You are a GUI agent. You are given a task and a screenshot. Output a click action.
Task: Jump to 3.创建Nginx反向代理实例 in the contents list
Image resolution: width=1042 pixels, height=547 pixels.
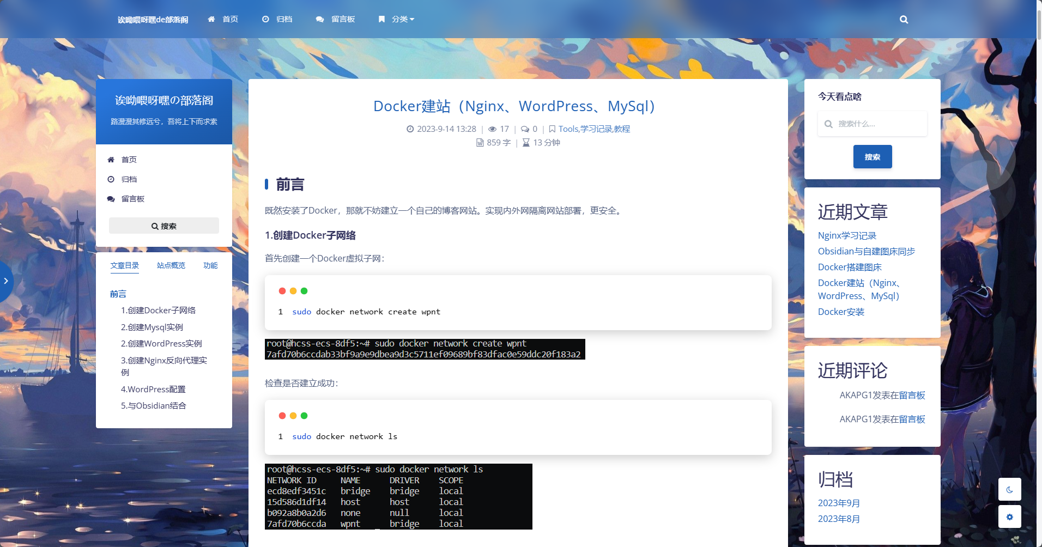[164, 366]
